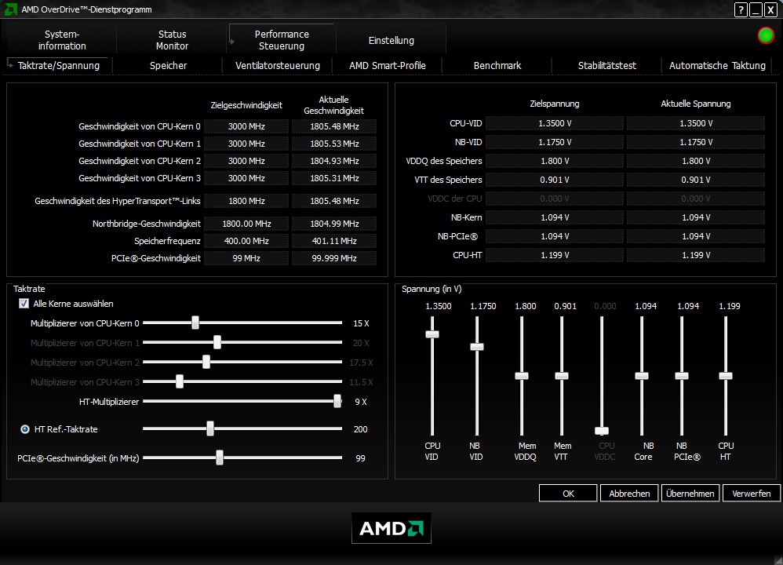Switch to the Status Monitor tab

(x=172, y=40)
